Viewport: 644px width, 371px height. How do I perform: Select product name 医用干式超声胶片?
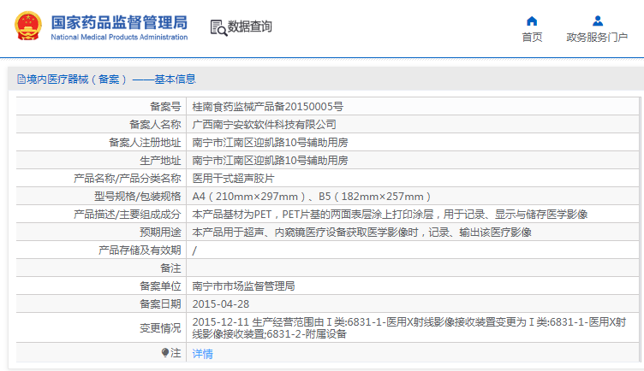click(233, 179)
